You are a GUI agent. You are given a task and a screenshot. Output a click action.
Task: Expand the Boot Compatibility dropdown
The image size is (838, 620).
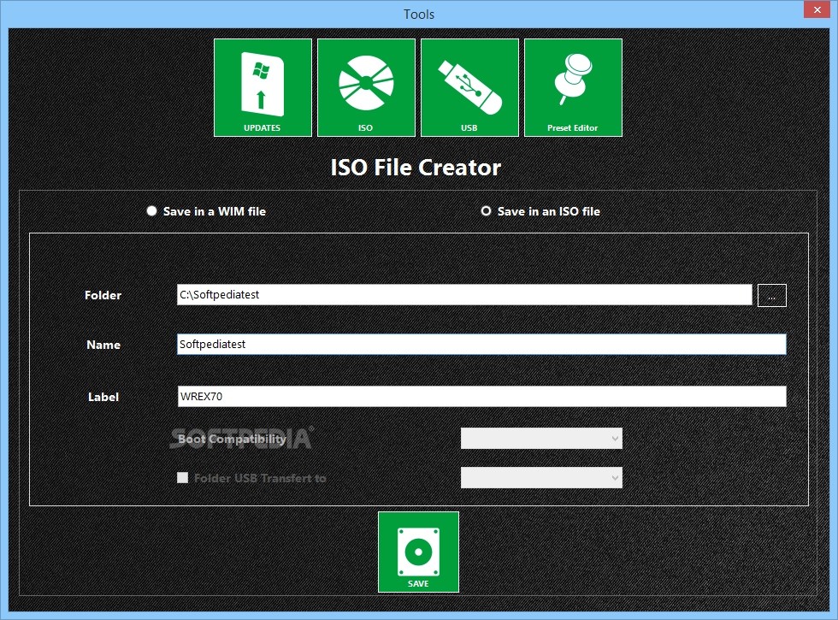point(541,438)
